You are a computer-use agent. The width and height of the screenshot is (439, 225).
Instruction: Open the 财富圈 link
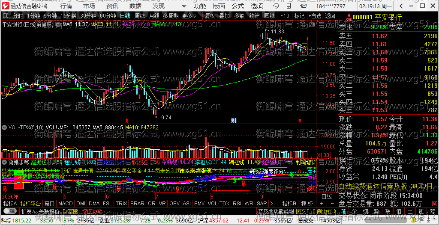coord(70,211)
